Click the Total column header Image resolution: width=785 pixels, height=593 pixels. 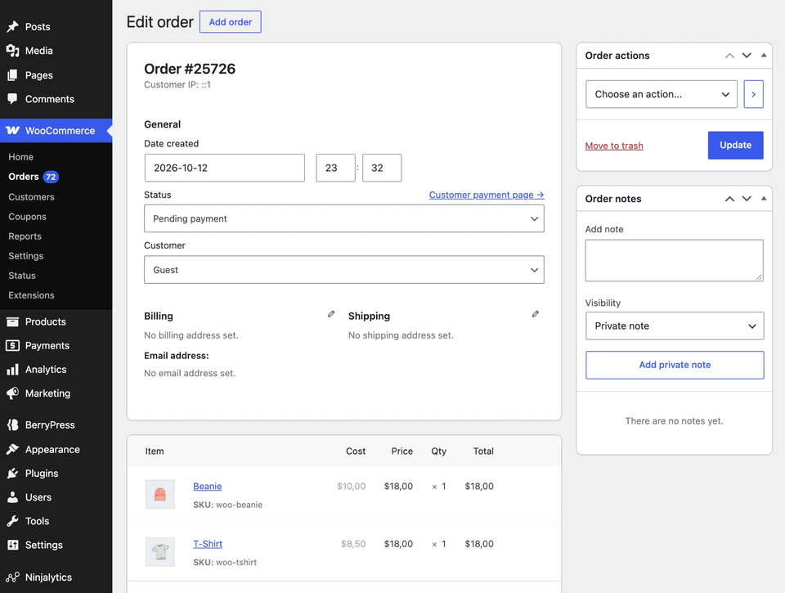483,451
